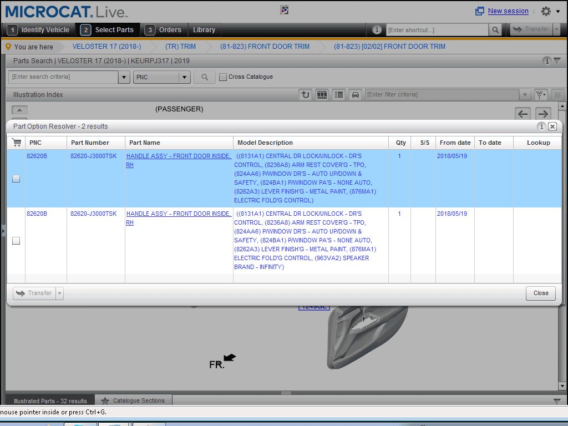The image size is (568, 426).
Task: Go to (81-823) [02/02] FRONT DOOR TRIM breadcrumb
Action: pyautogui.click(x=389, y=47)
